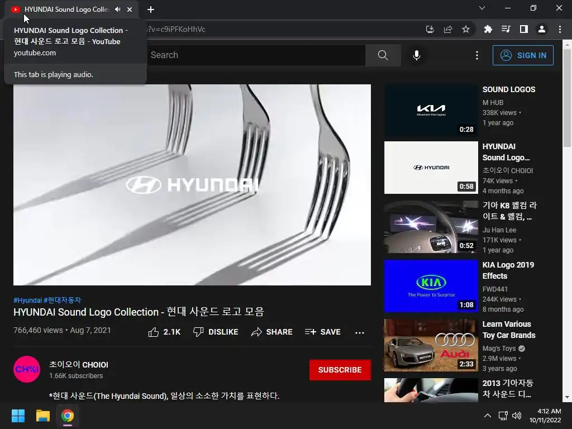This screenshot has width=572, height=429.
Task: Click the Chrome taskbar icon
Action: [x=68, y=416]
